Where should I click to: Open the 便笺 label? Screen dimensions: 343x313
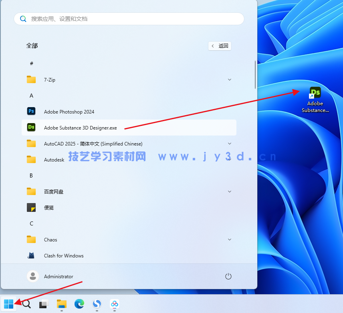[x=49, y=207]
